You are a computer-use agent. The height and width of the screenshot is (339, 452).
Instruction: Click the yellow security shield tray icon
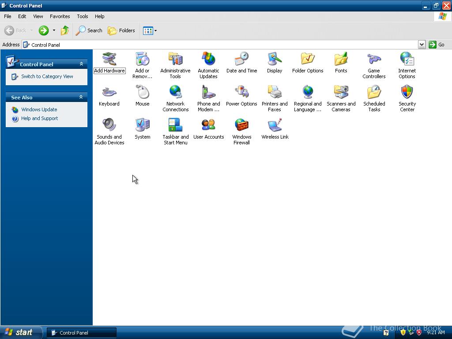pyautogui.click(x=403, y=333)
